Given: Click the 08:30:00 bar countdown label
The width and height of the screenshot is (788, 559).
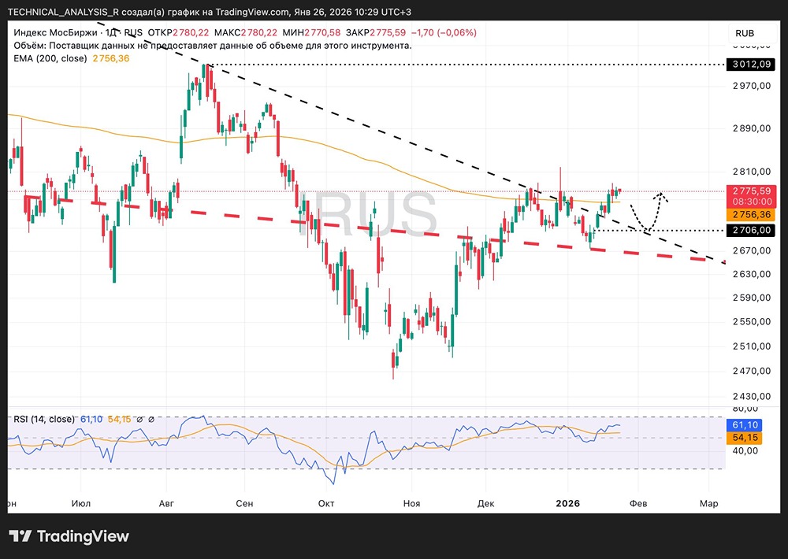Looking at the screenshot, I should coord(752,202).
